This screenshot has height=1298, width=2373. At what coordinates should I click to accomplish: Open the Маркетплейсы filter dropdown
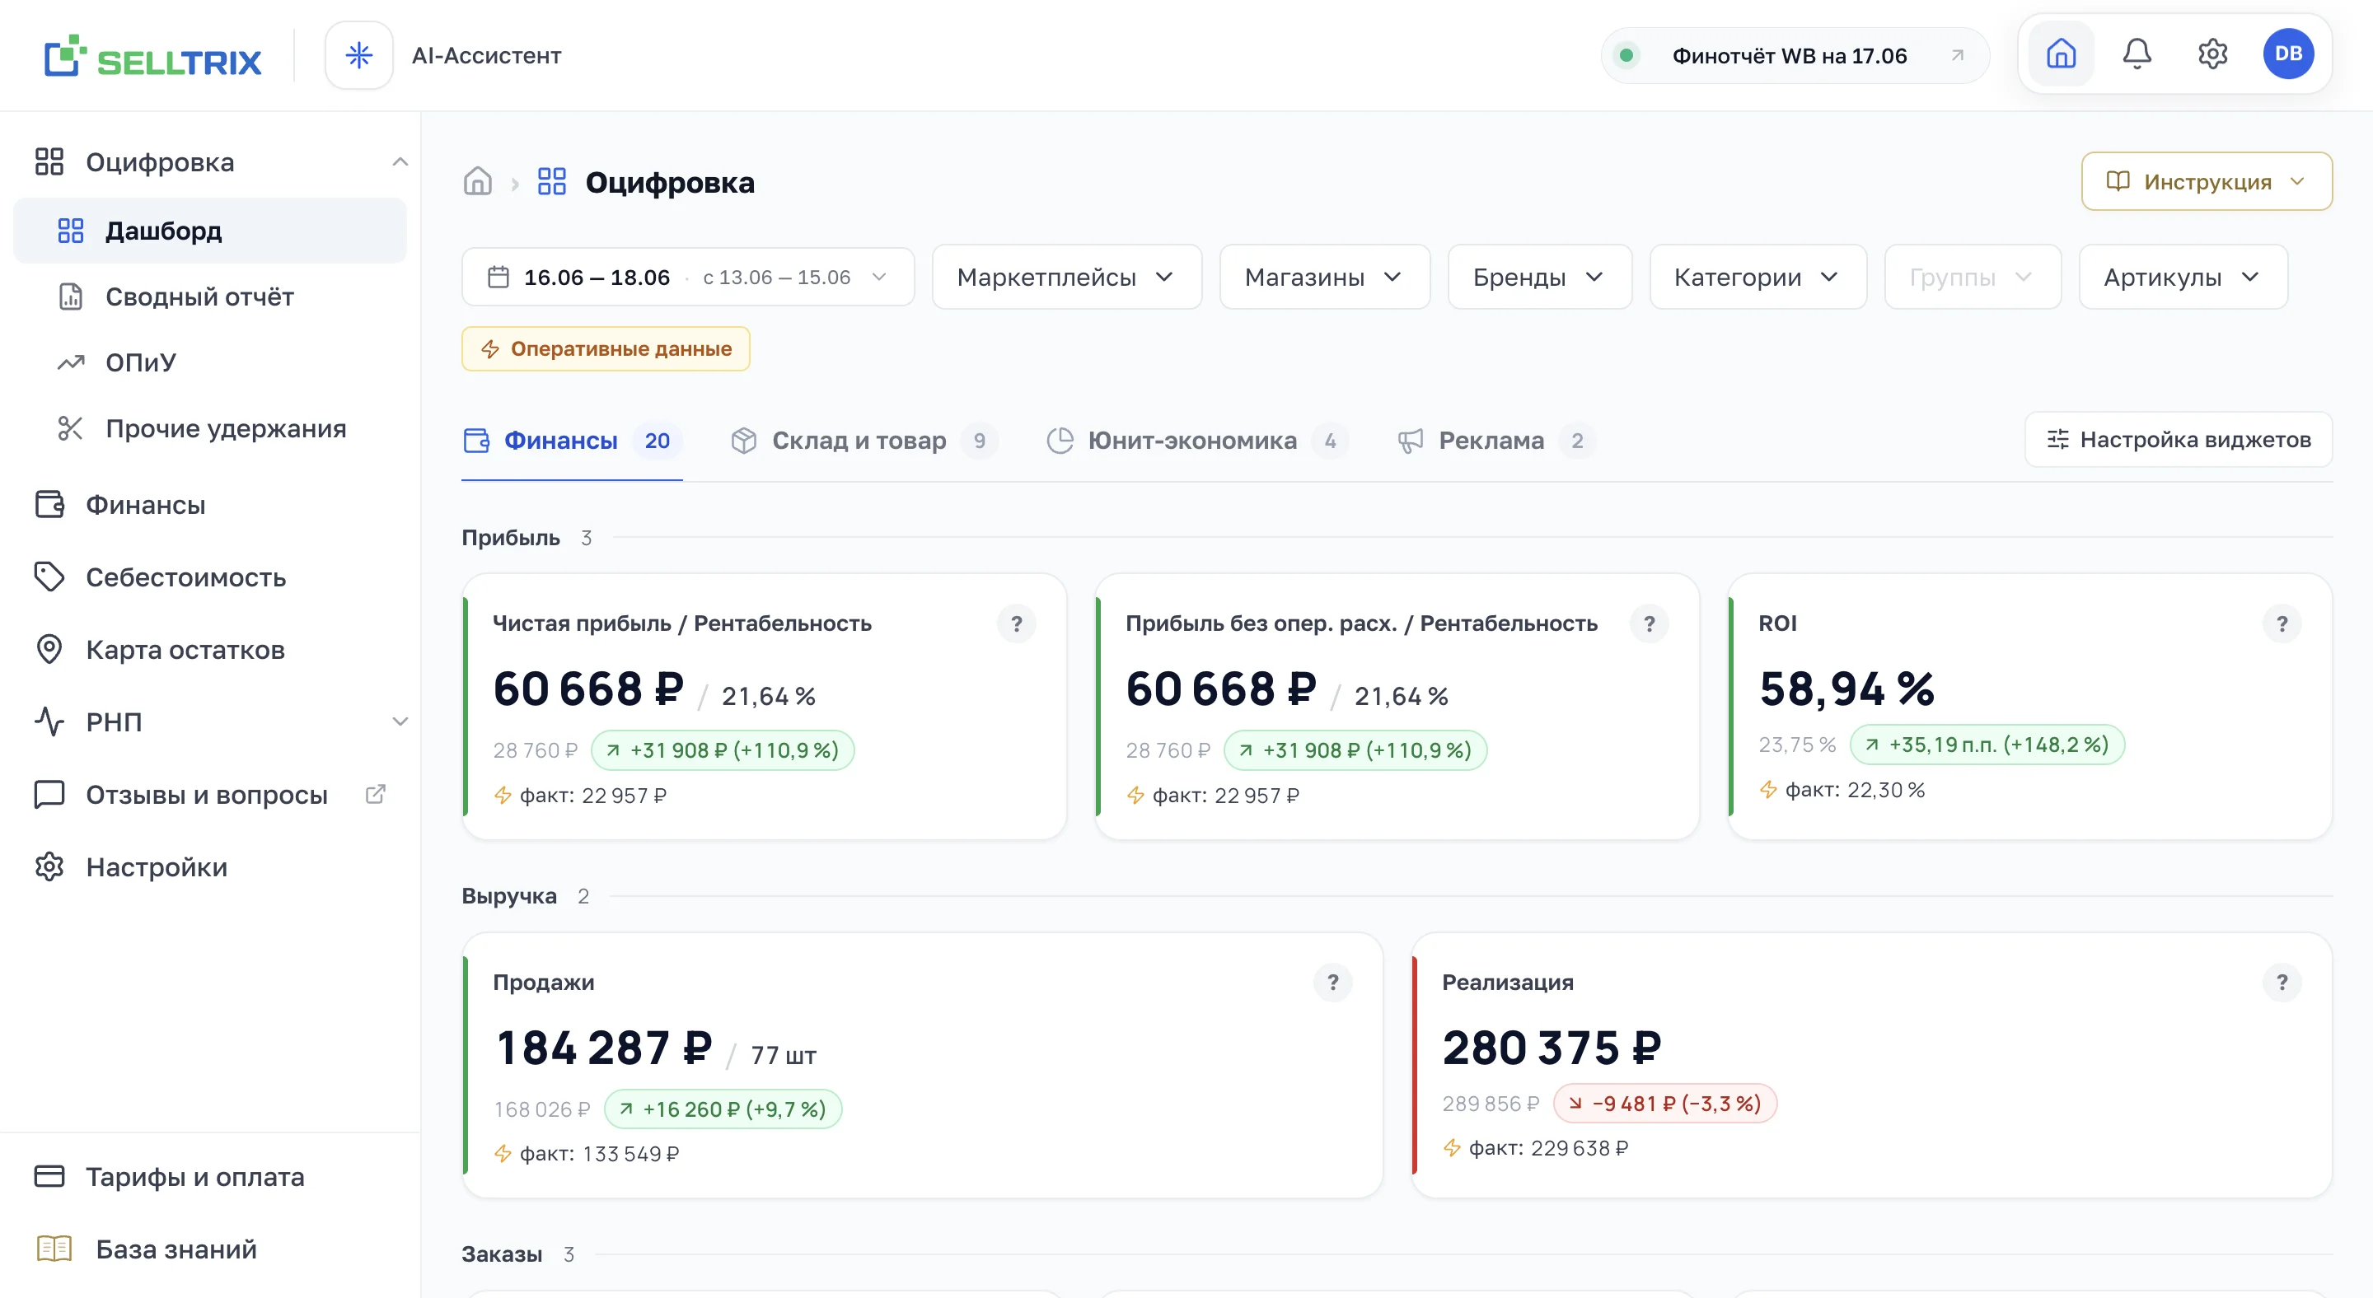[x=1066, y=277]
